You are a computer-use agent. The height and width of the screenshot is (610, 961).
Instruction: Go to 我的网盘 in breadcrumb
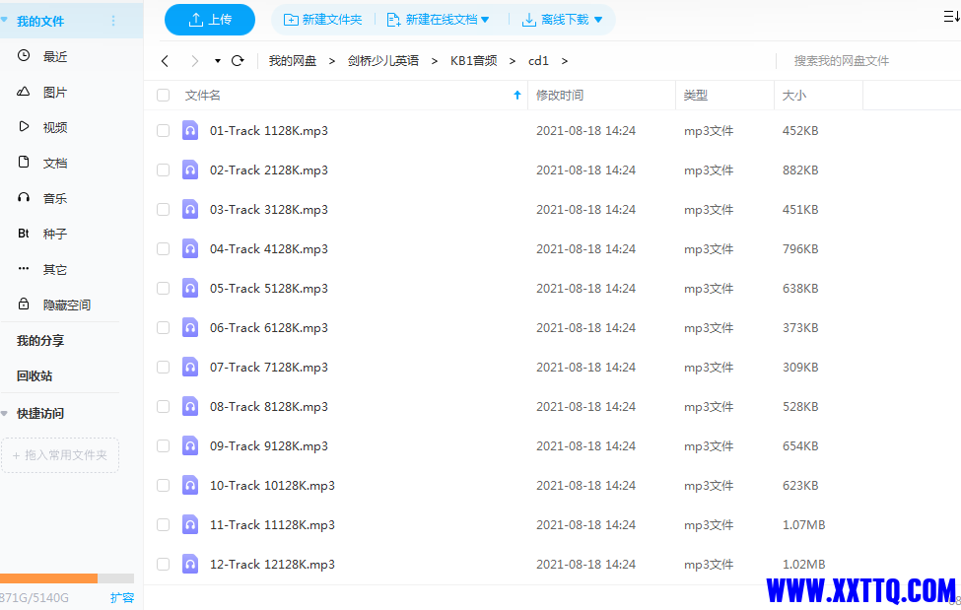tap(293, 61)
